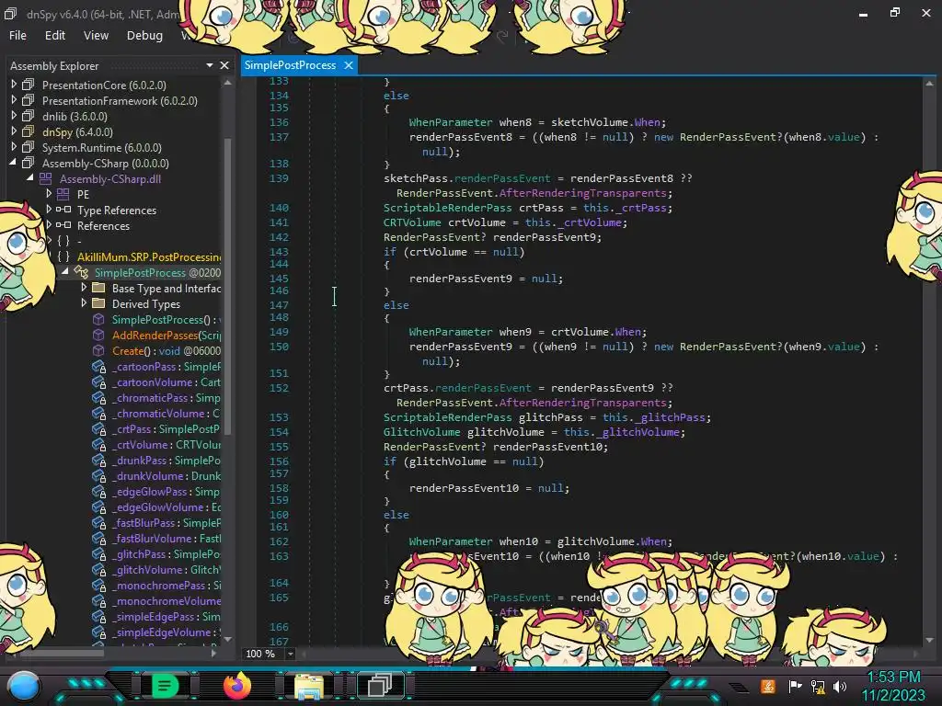The height and width of the screenshot is (706, 942).
Task: Click the dnSpy assembly icon
Action: point(29,131)
